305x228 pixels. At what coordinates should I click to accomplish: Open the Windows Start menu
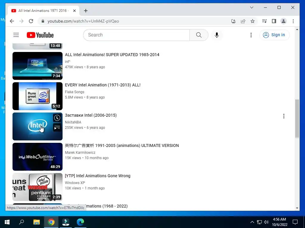(x=7, y=222)
